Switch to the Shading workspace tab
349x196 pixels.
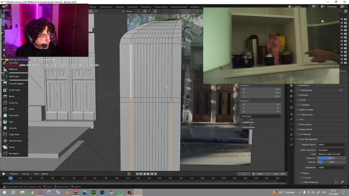[x=120, y=7]
